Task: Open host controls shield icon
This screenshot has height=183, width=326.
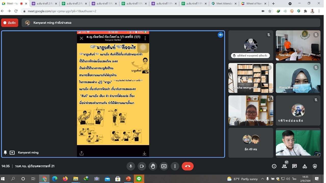Action: tap(315, 166)
